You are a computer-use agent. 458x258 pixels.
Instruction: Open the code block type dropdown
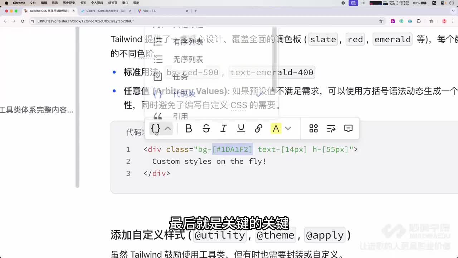point(161,128)
